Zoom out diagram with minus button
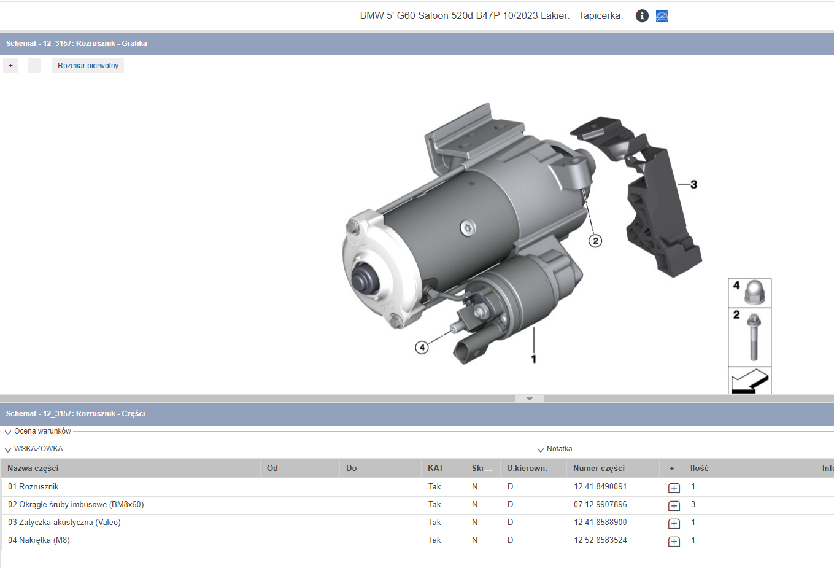The height and width of the screenshot is (568, 834). pyautogui.click(x=34, y=66)
